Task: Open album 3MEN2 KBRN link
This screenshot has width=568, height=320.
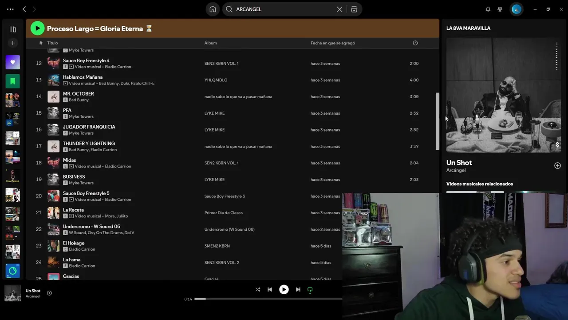Action: [x=217, y=246]
